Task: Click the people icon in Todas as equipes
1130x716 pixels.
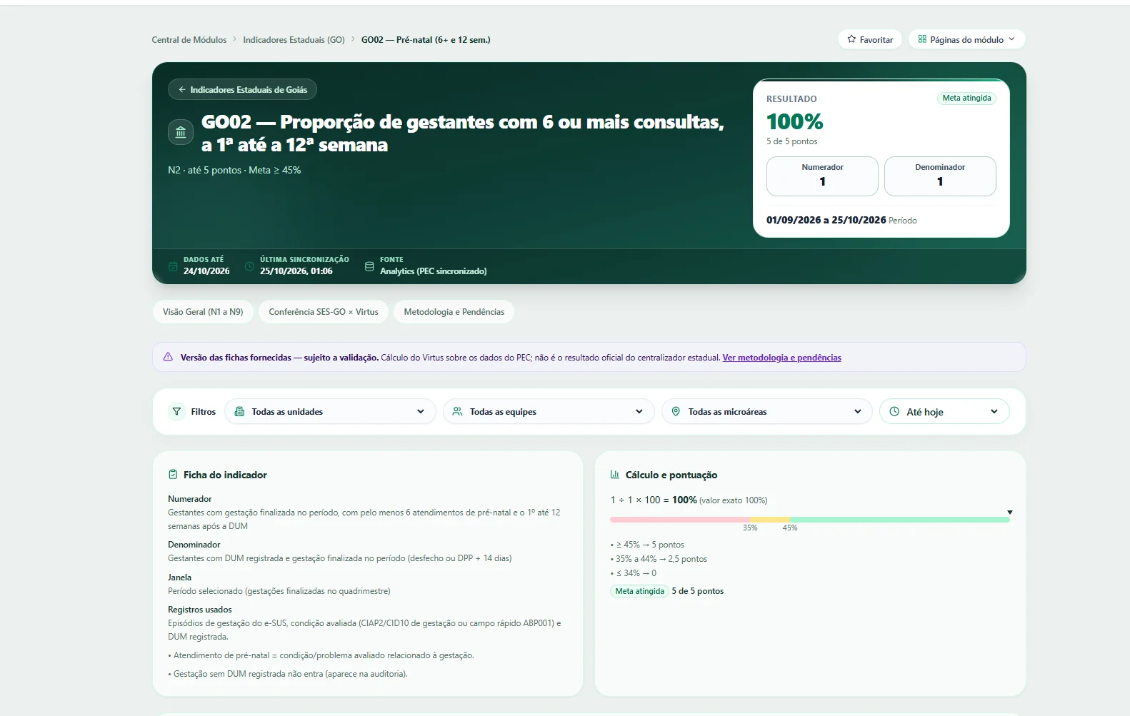Action: click(x=457, y=412)
